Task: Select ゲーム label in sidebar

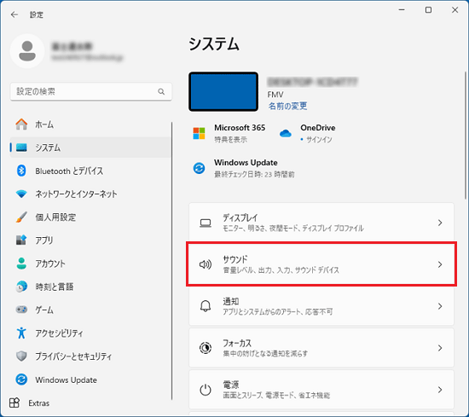Action: pos(44,310)
